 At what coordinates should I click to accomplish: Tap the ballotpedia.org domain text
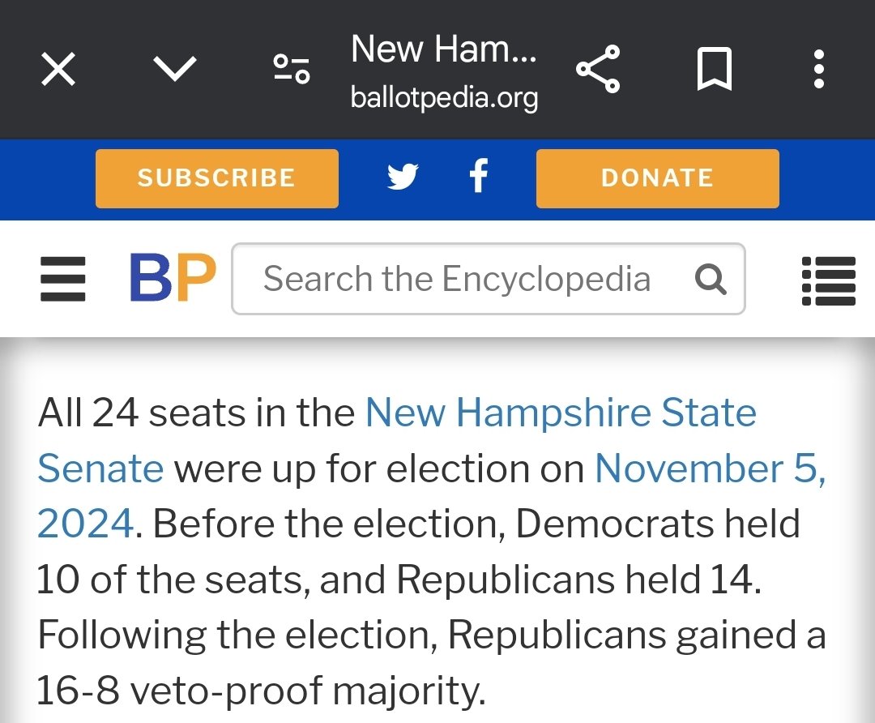(x=444, y=98)
